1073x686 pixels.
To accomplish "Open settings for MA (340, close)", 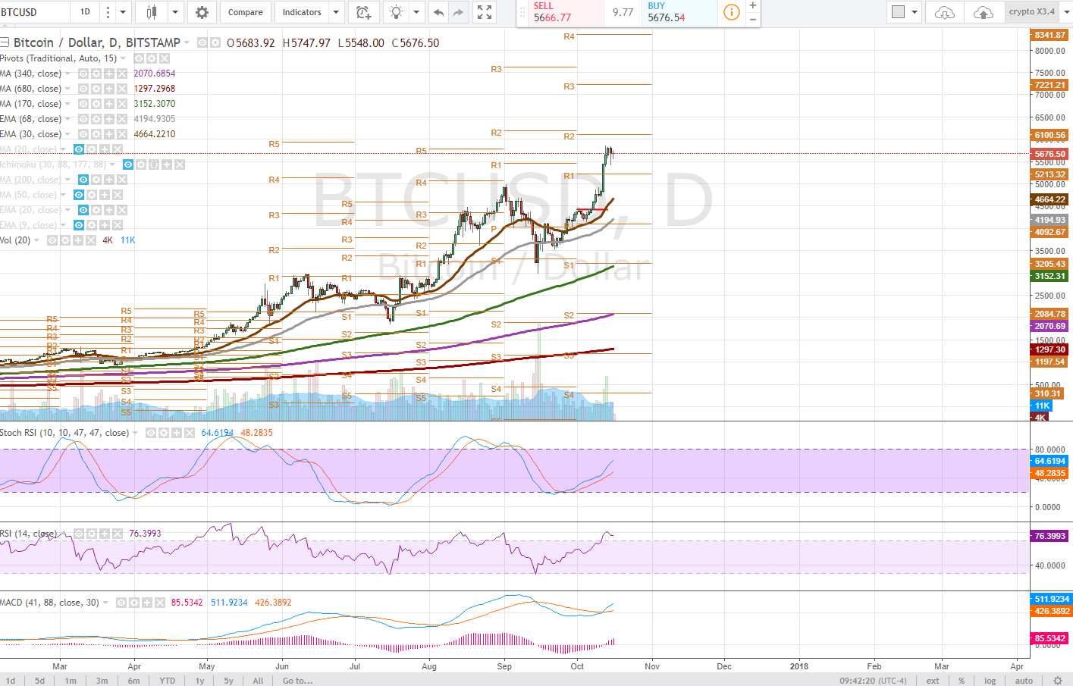I will click(x=96, y=74).
